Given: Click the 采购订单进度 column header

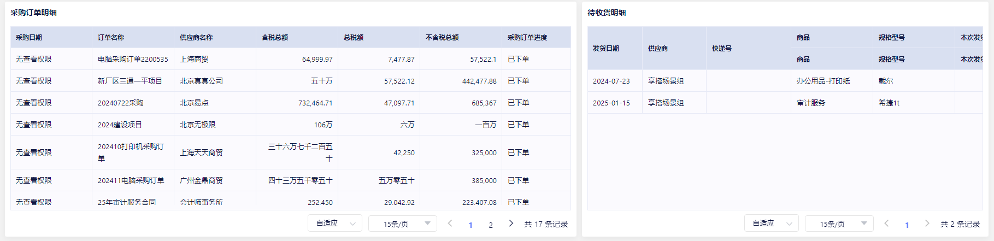Looking at the screenshot, I should [x=527, y=38].
